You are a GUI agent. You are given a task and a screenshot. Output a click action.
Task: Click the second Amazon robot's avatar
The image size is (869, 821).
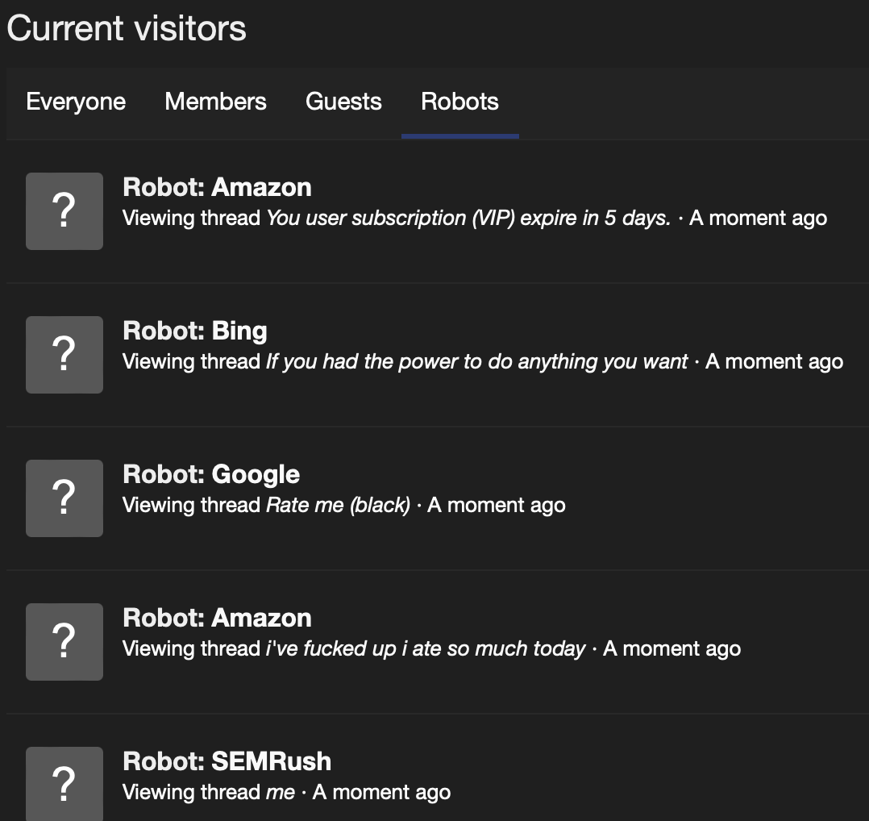click(64, 641)
